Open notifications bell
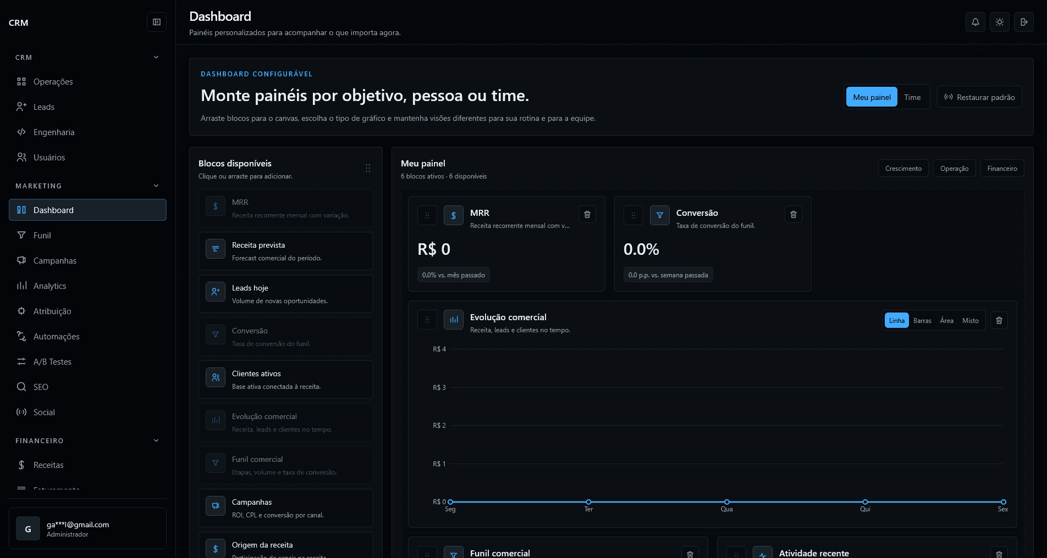 pos(975,22)
